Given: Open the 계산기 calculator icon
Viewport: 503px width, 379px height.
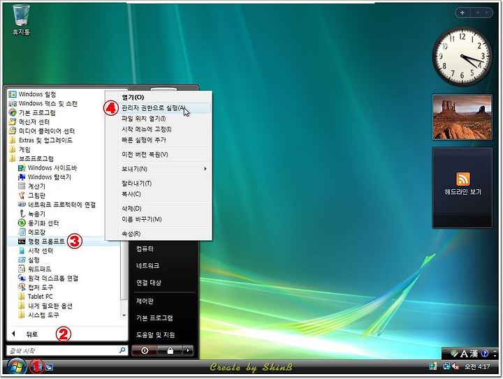Looking at the screenshot, I should [22, 186].
